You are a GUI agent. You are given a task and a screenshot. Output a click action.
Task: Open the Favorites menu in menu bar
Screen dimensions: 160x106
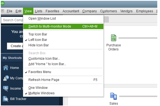[52, 11]
